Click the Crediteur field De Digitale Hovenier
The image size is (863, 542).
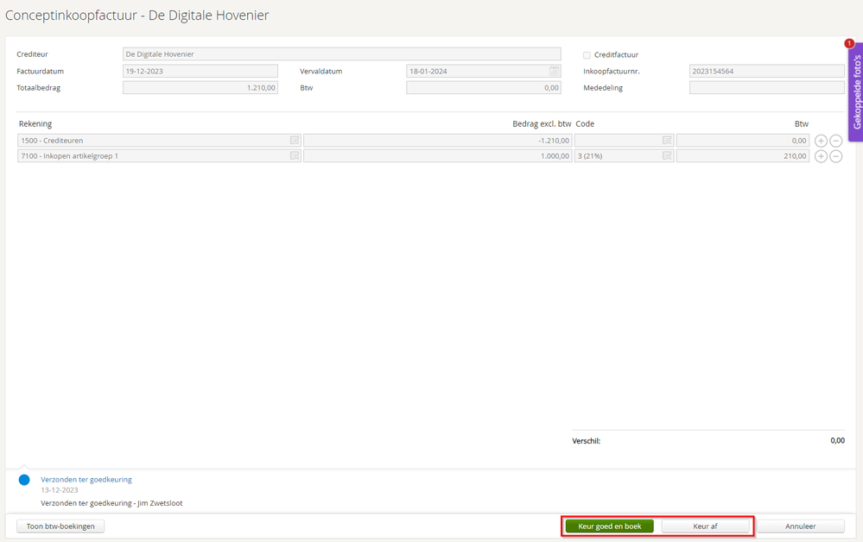pyautogui.click(x=342, y=54)
